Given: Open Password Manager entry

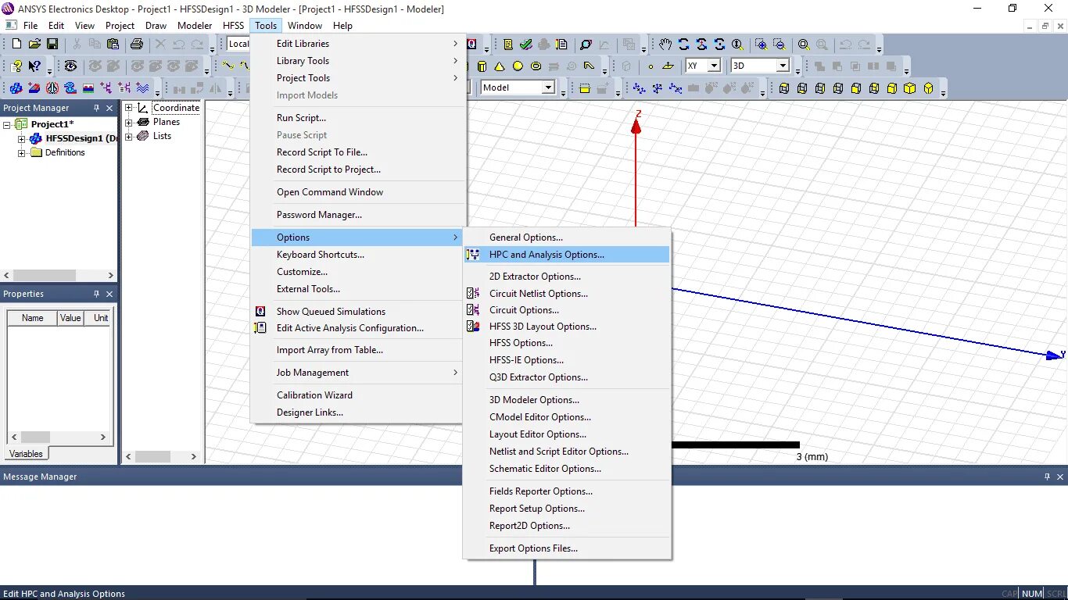Looking at the screenshot, I should tap(358, 215).
